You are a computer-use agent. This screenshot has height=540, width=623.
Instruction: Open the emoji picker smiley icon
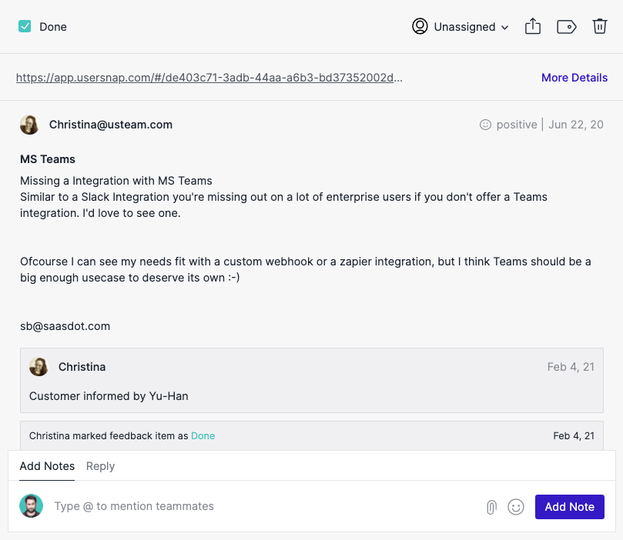pyautogui.click(x=516, y=507)
